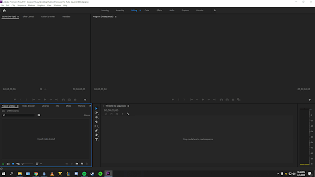Image resolution: width=315 pixels, height=177 pixels.
Task: Open the Window menu
Action: (57, 6)
